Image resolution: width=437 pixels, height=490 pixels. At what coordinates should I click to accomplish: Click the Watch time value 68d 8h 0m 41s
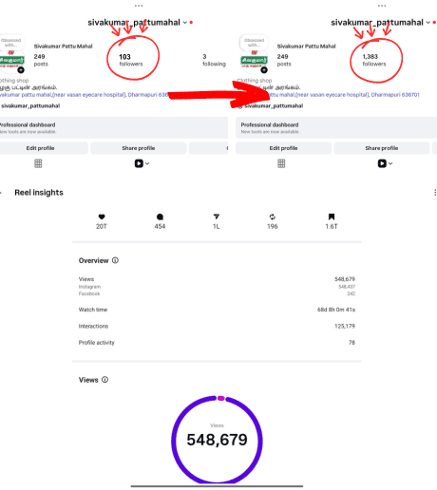[x=336, y=310]
